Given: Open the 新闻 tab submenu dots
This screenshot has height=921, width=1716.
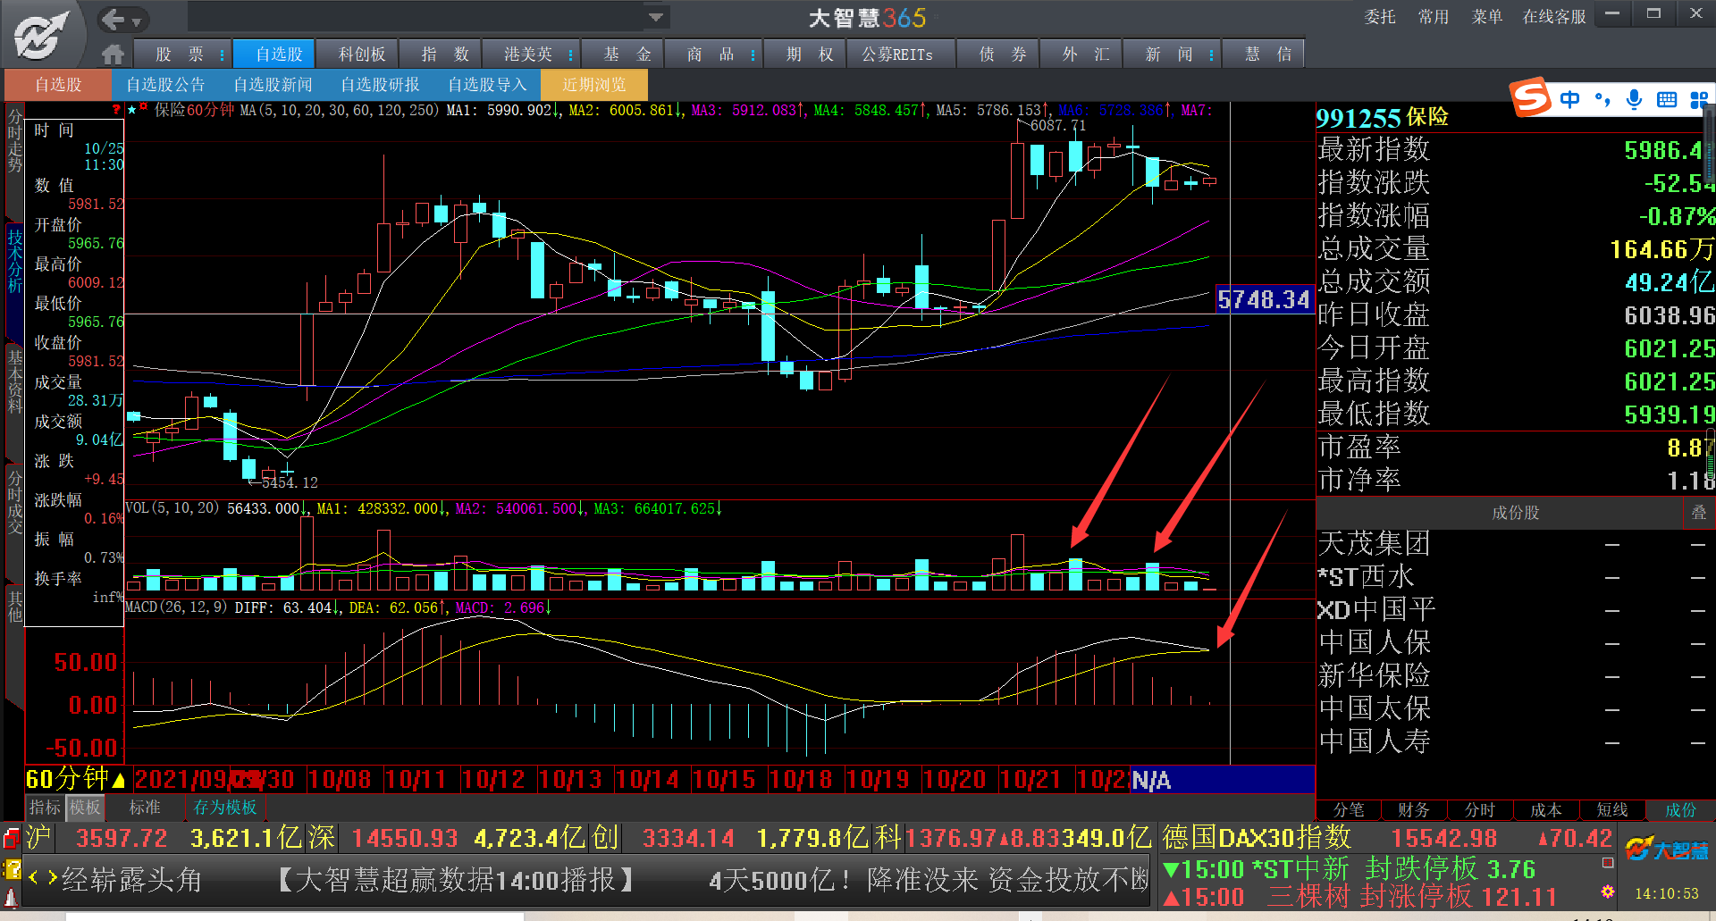Looking at the screenshot, I should 1211,54.
